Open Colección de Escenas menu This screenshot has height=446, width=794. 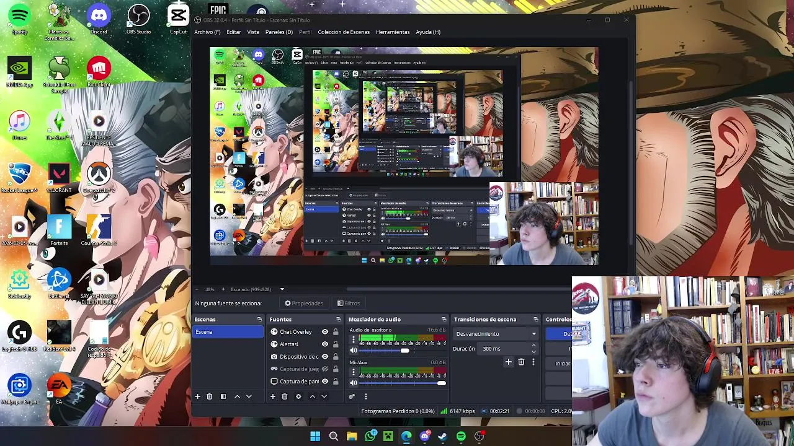[344, 32]
